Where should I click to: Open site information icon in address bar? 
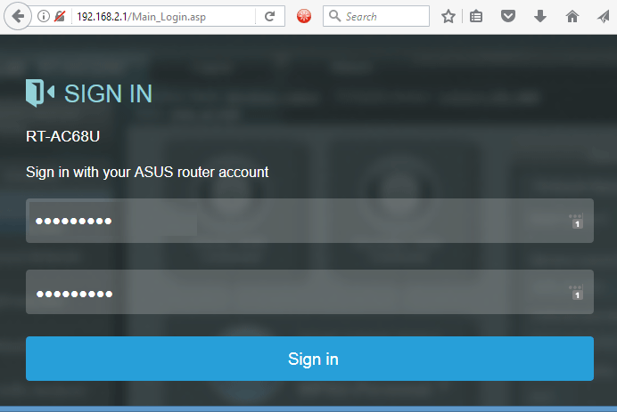pos(44,16)
